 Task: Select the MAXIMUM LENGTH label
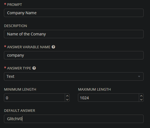tap(94, 90)
